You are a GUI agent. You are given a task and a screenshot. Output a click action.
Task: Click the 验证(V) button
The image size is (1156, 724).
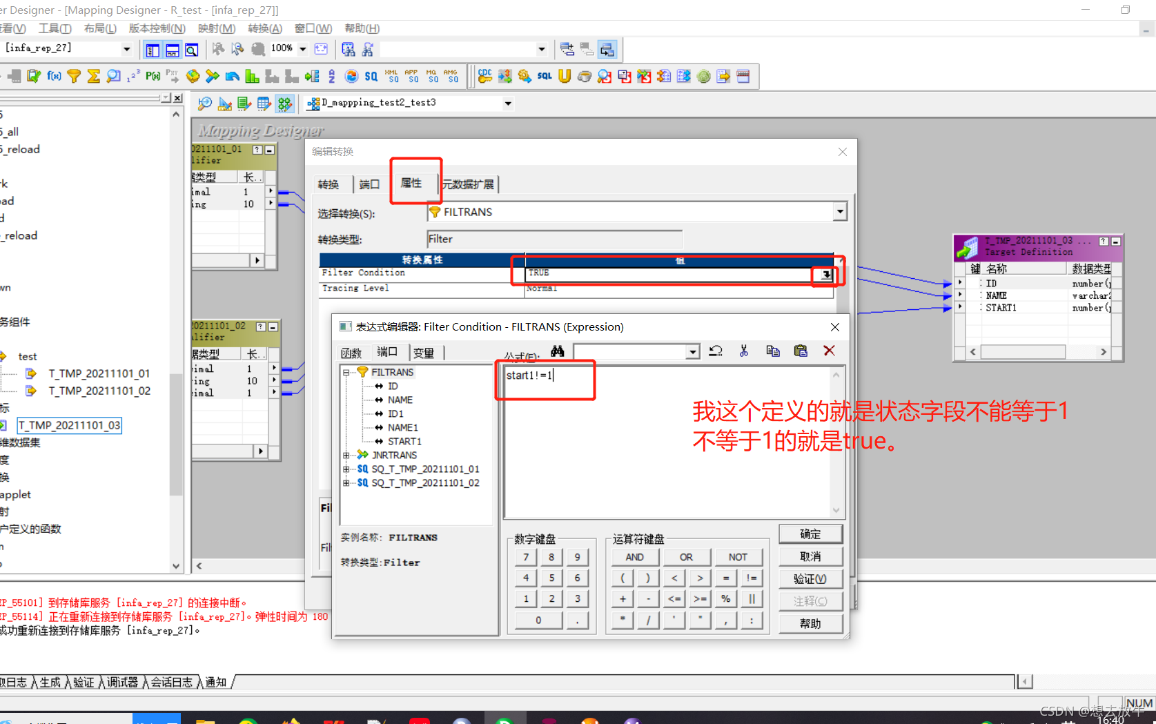811,579
